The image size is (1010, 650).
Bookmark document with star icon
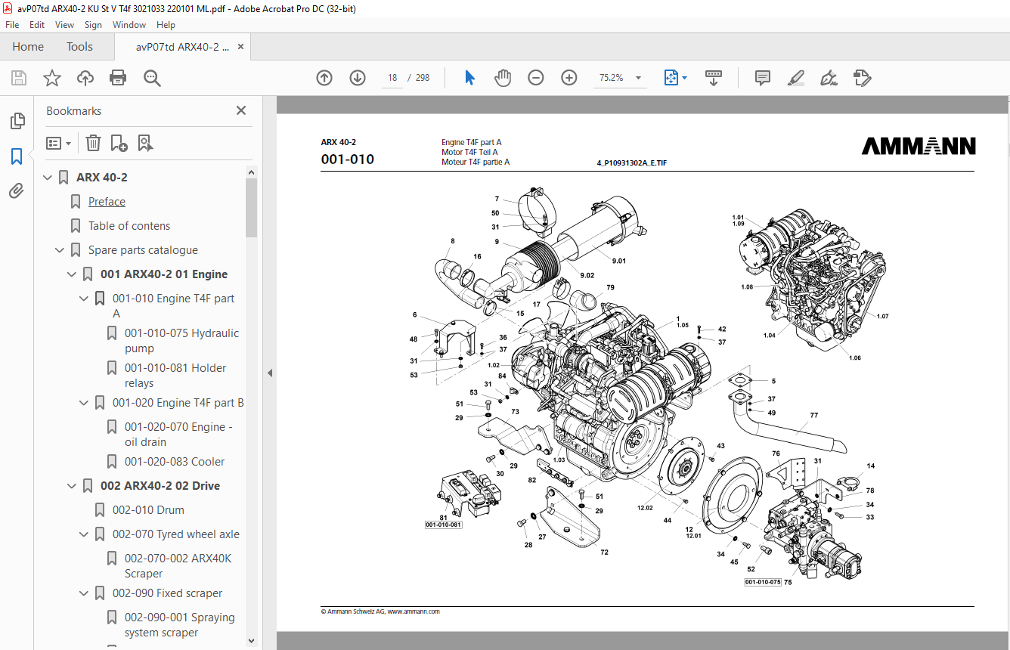(52, 78)
